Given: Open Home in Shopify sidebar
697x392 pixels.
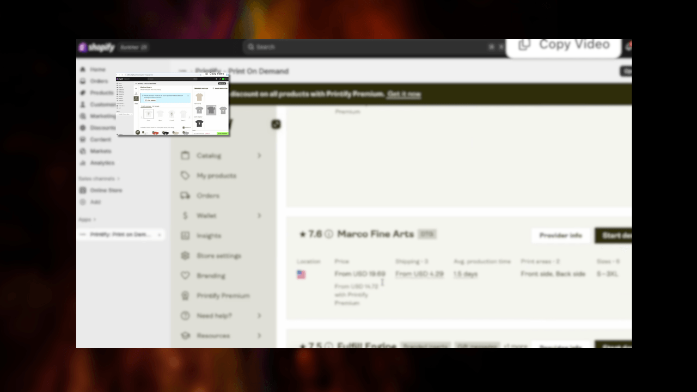Looking at the screenshot, I should [97, 70].
